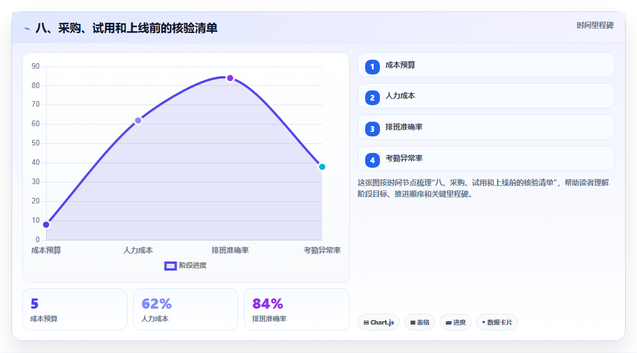Click the 进度 tag

coord(456,322)
